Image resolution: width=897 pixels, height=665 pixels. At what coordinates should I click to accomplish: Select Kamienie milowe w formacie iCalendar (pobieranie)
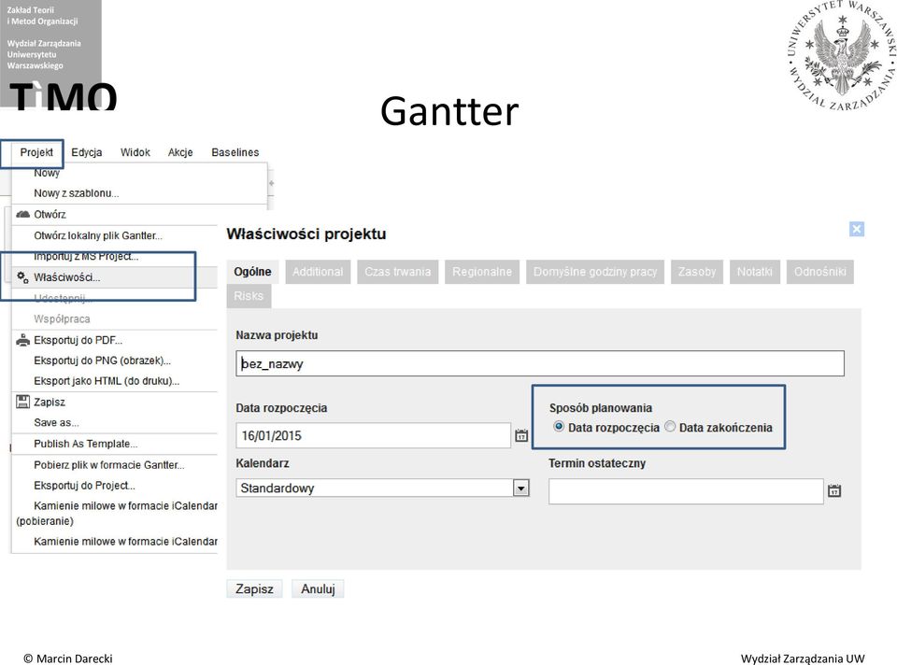coord(117,513)
